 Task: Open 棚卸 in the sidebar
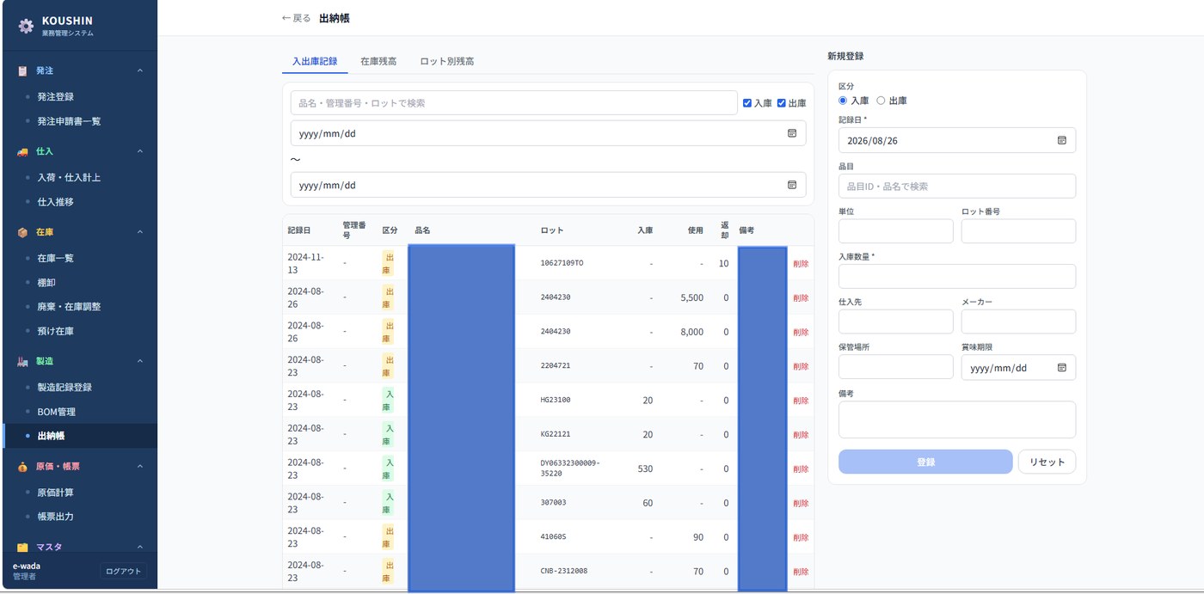click(46, 283)
